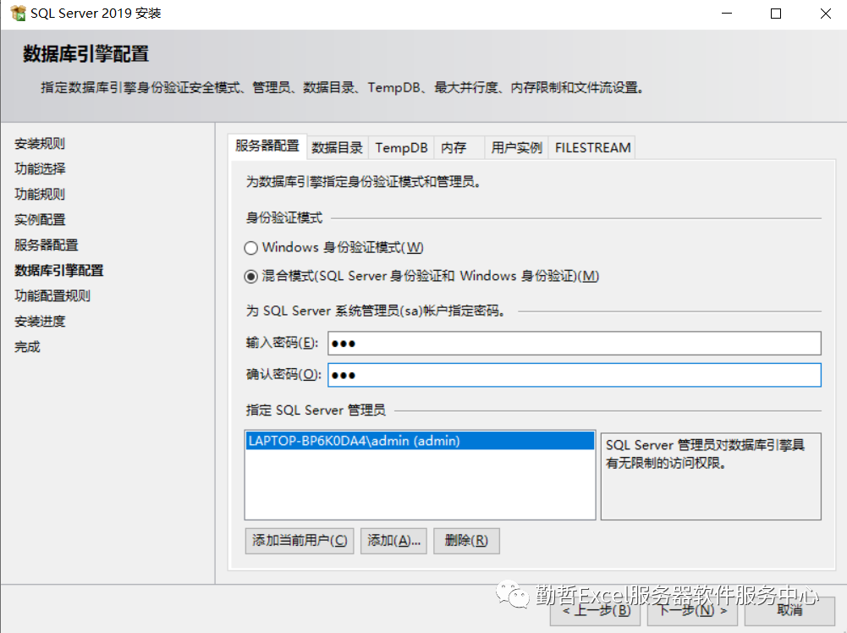Open the FILESTREAM tab
The height and width of the screenshot is (633, 847).
click(592, 147)
